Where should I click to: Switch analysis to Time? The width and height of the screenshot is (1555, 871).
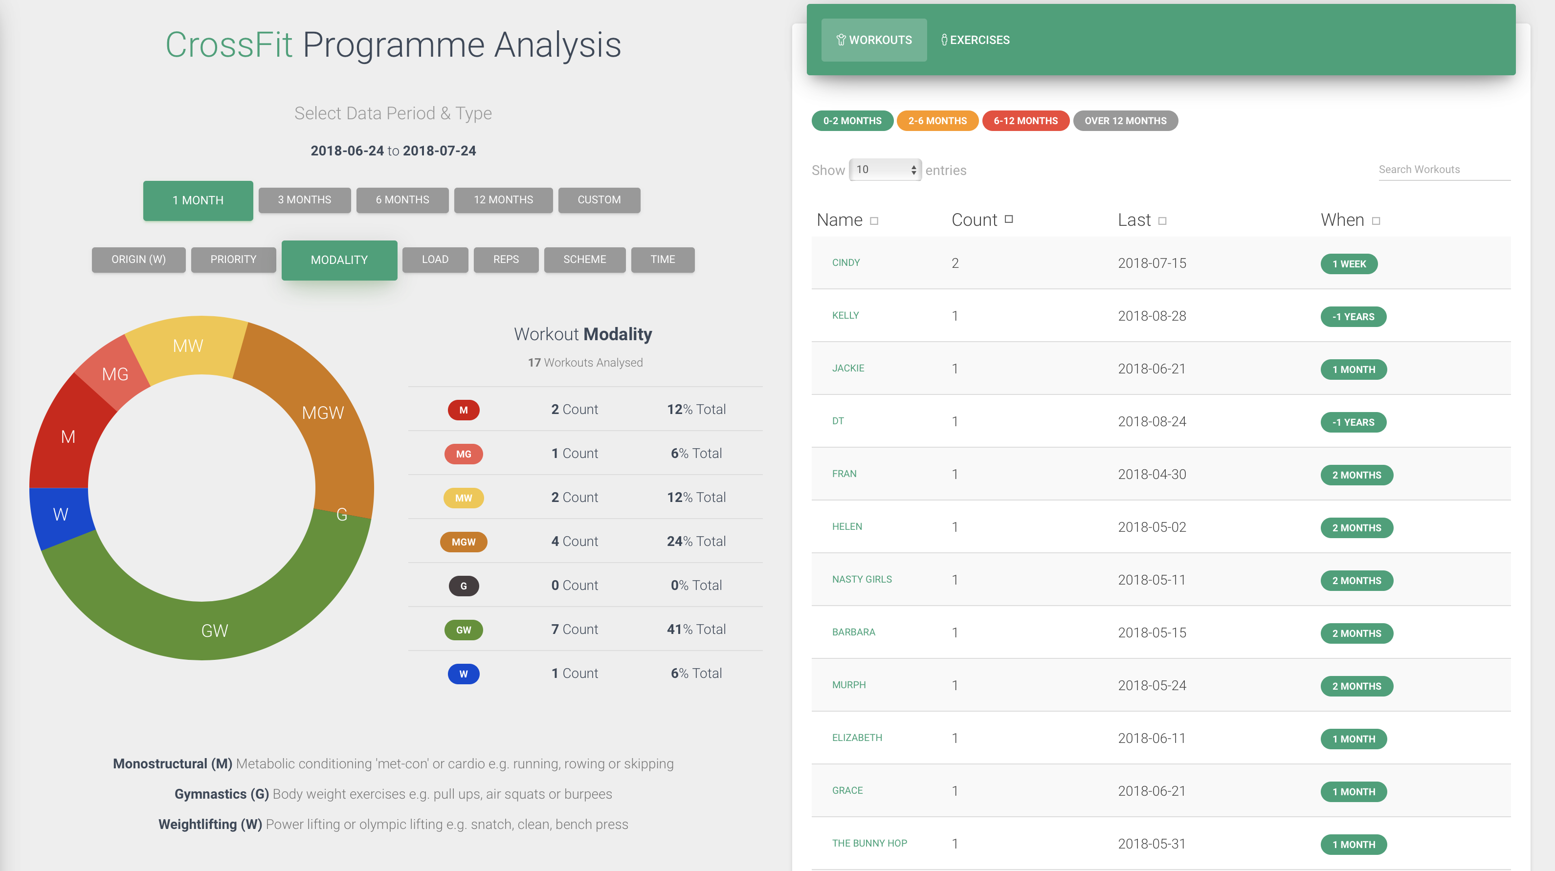(662, 260)
